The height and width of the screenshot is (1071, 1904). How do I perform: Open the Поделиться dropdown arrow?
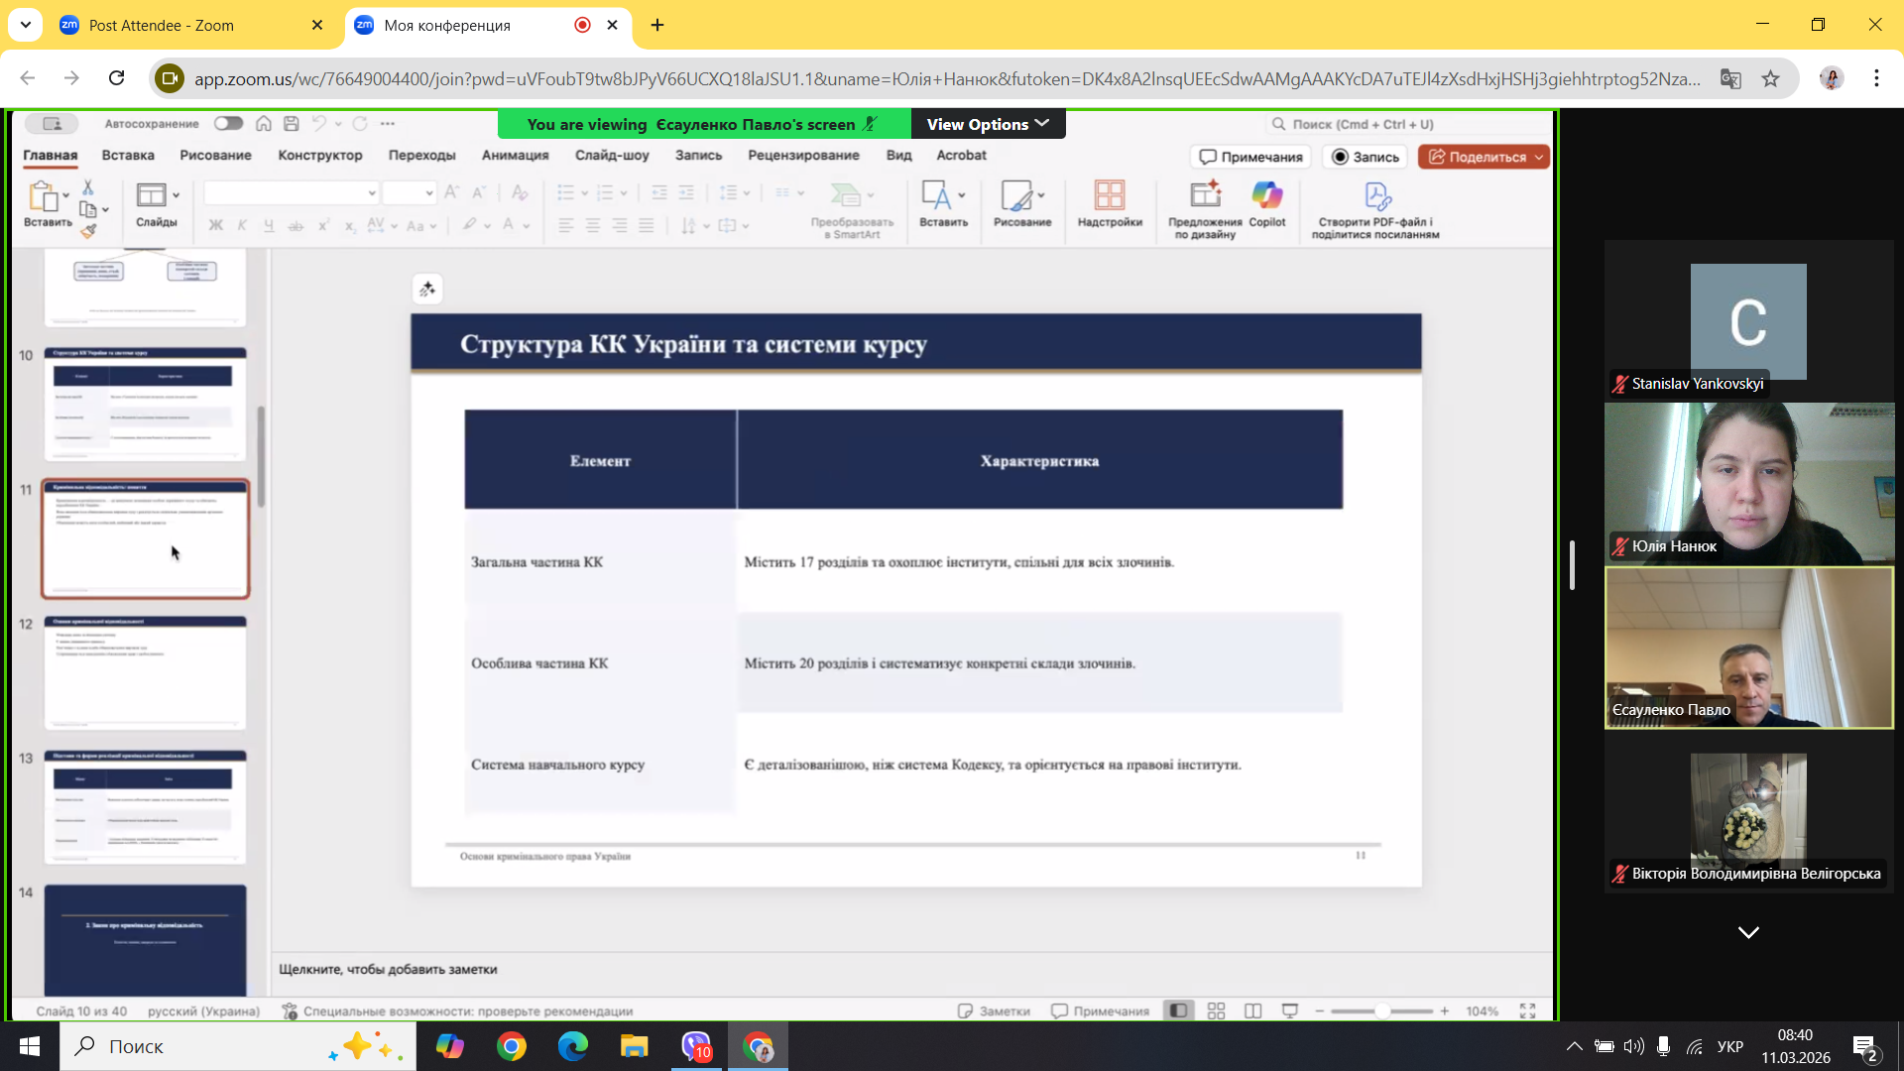[x=1539, y=157]
